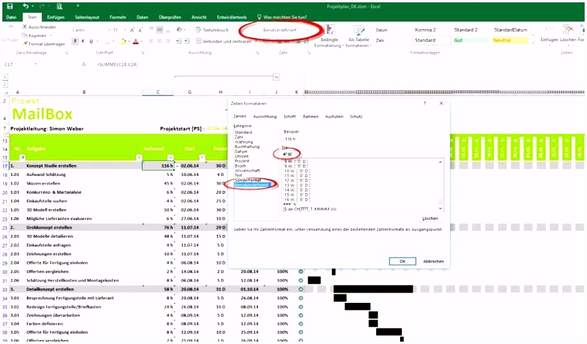The width and height of the screenshot is (587, 344).
Task: Open Als Tabelle formatieren gallery
Action: 359,36
